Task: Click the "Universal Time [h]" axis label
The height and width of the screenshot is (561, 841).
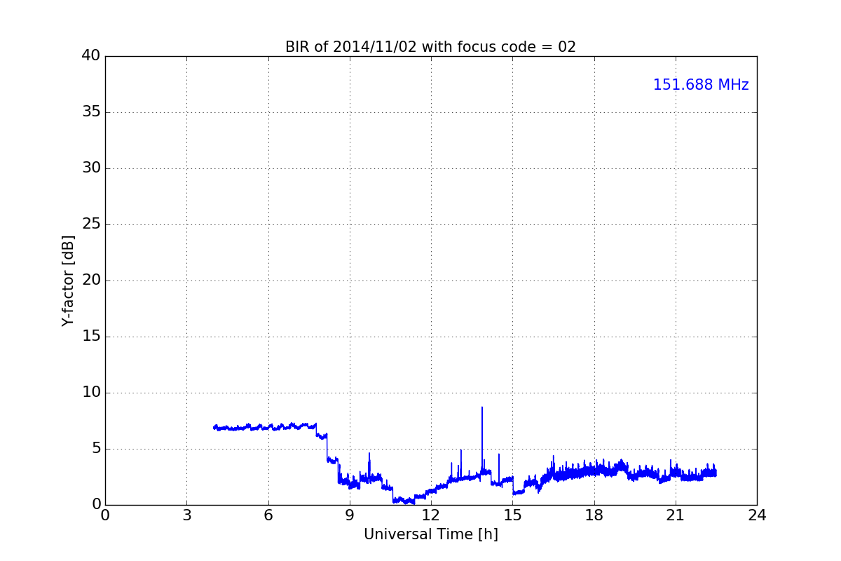Action: click(x=430, y=534)
